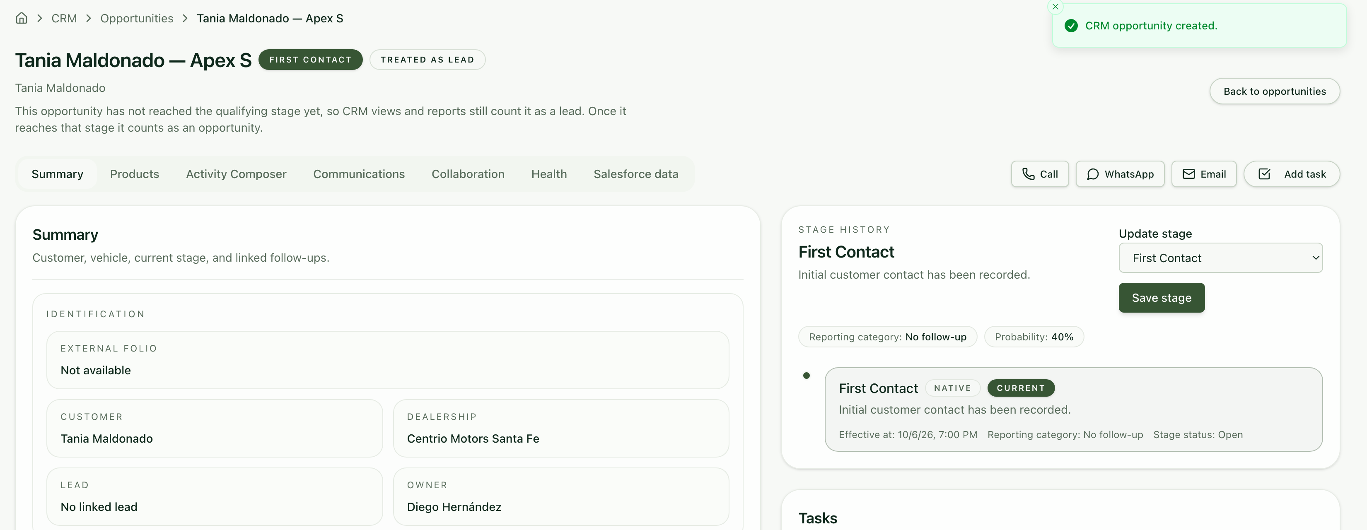1367x530 pixels.
Task: Switch to the Communications tab
Action: click(359, 174)
